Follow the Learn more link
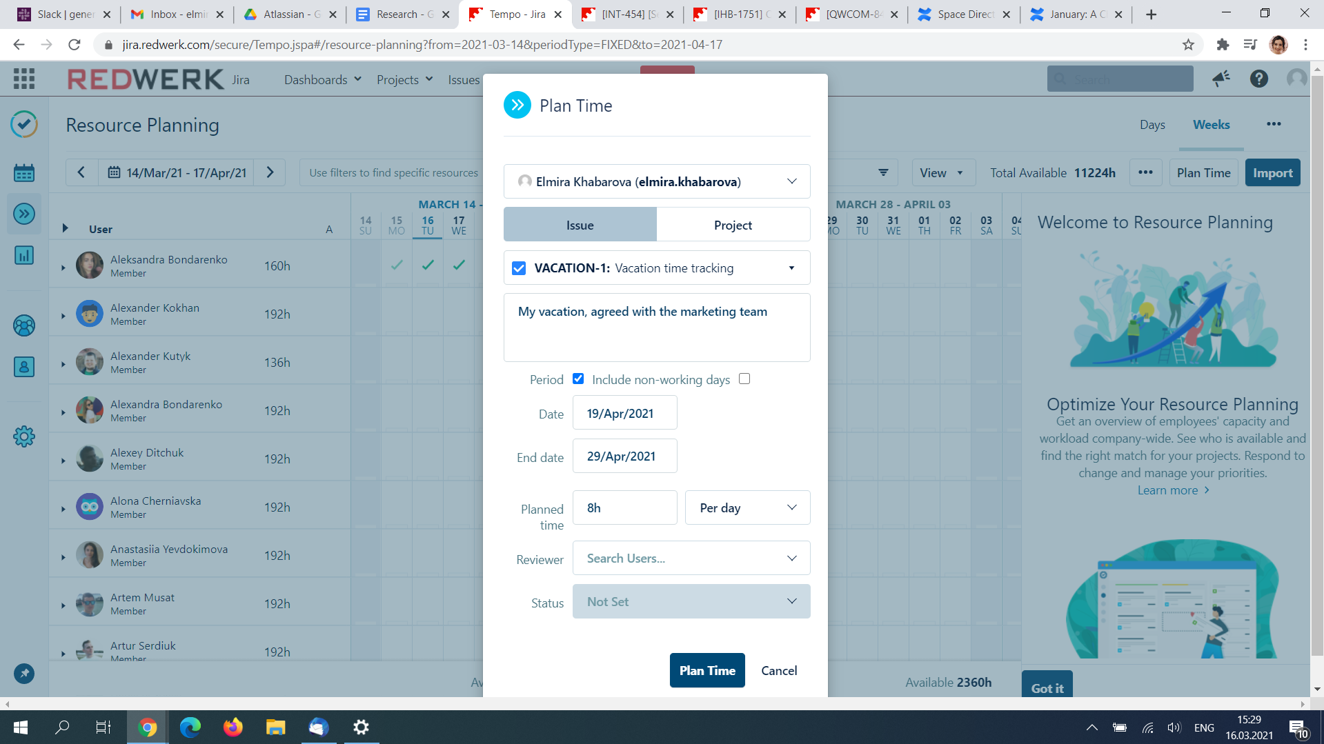This screenshot has width=1324, height=744. [x=1173, y=490]
